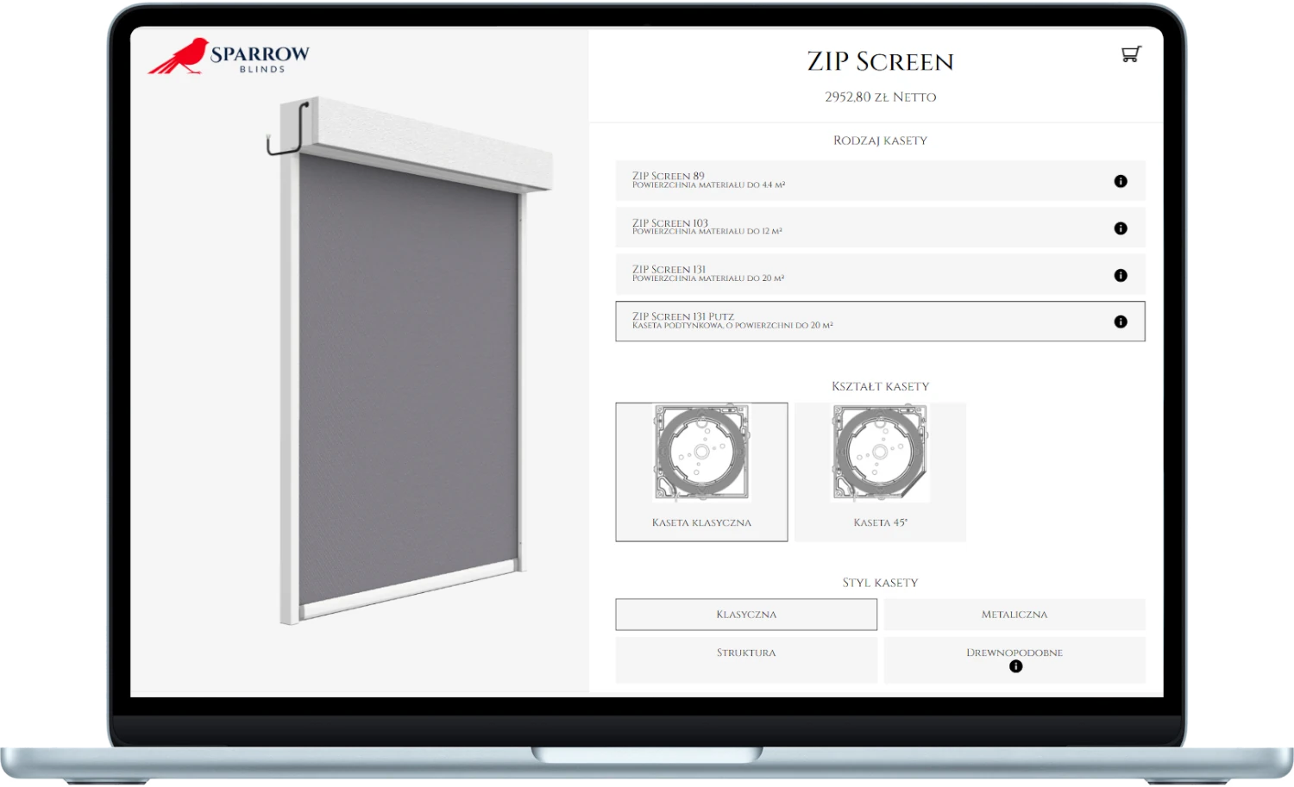Click the Rodzaj kasety section heading

880,141
